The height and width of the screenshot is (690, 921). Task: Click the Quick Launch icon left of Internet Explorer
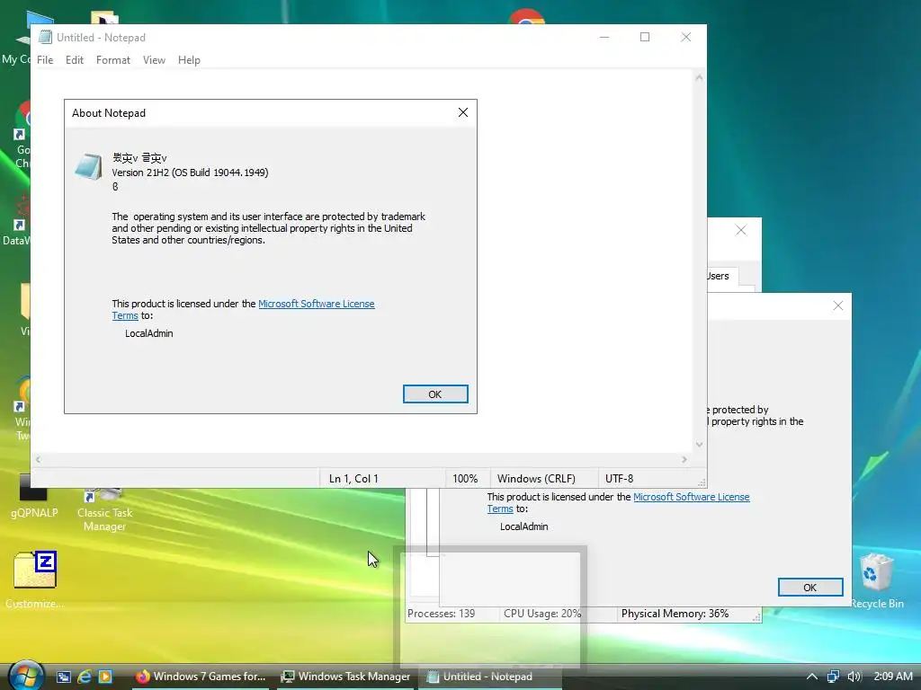coord(64,677)
